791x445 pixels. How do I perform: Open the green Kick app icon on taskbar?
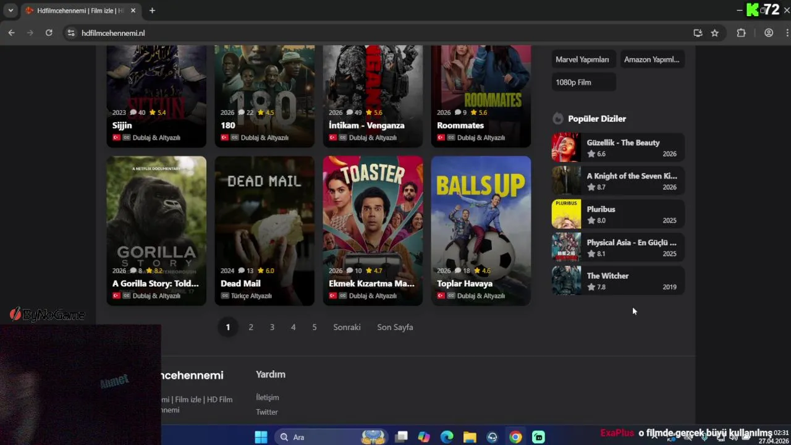(538, 437)
